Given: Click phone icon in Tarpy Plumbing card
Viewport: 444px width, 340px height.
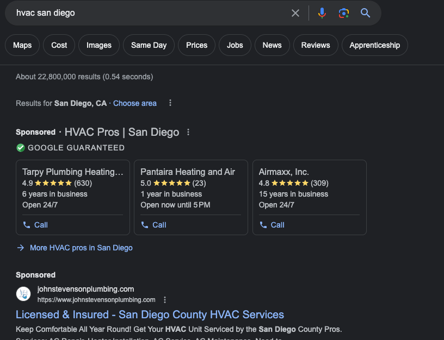Looking at the screenshot, I should [x=27, y=225].
